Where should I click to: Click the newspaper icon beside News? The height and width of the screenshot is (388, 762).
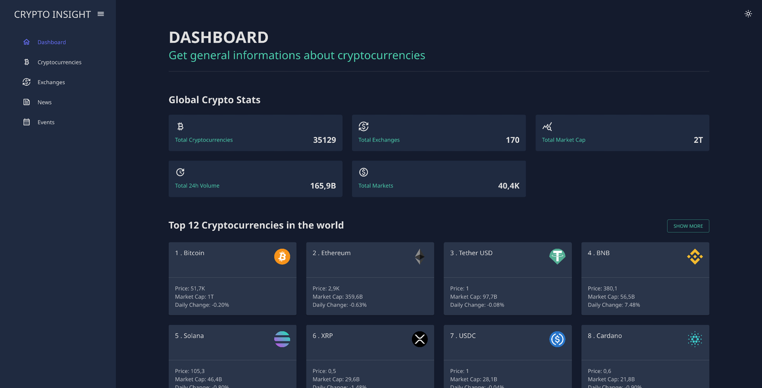point(26,102)
